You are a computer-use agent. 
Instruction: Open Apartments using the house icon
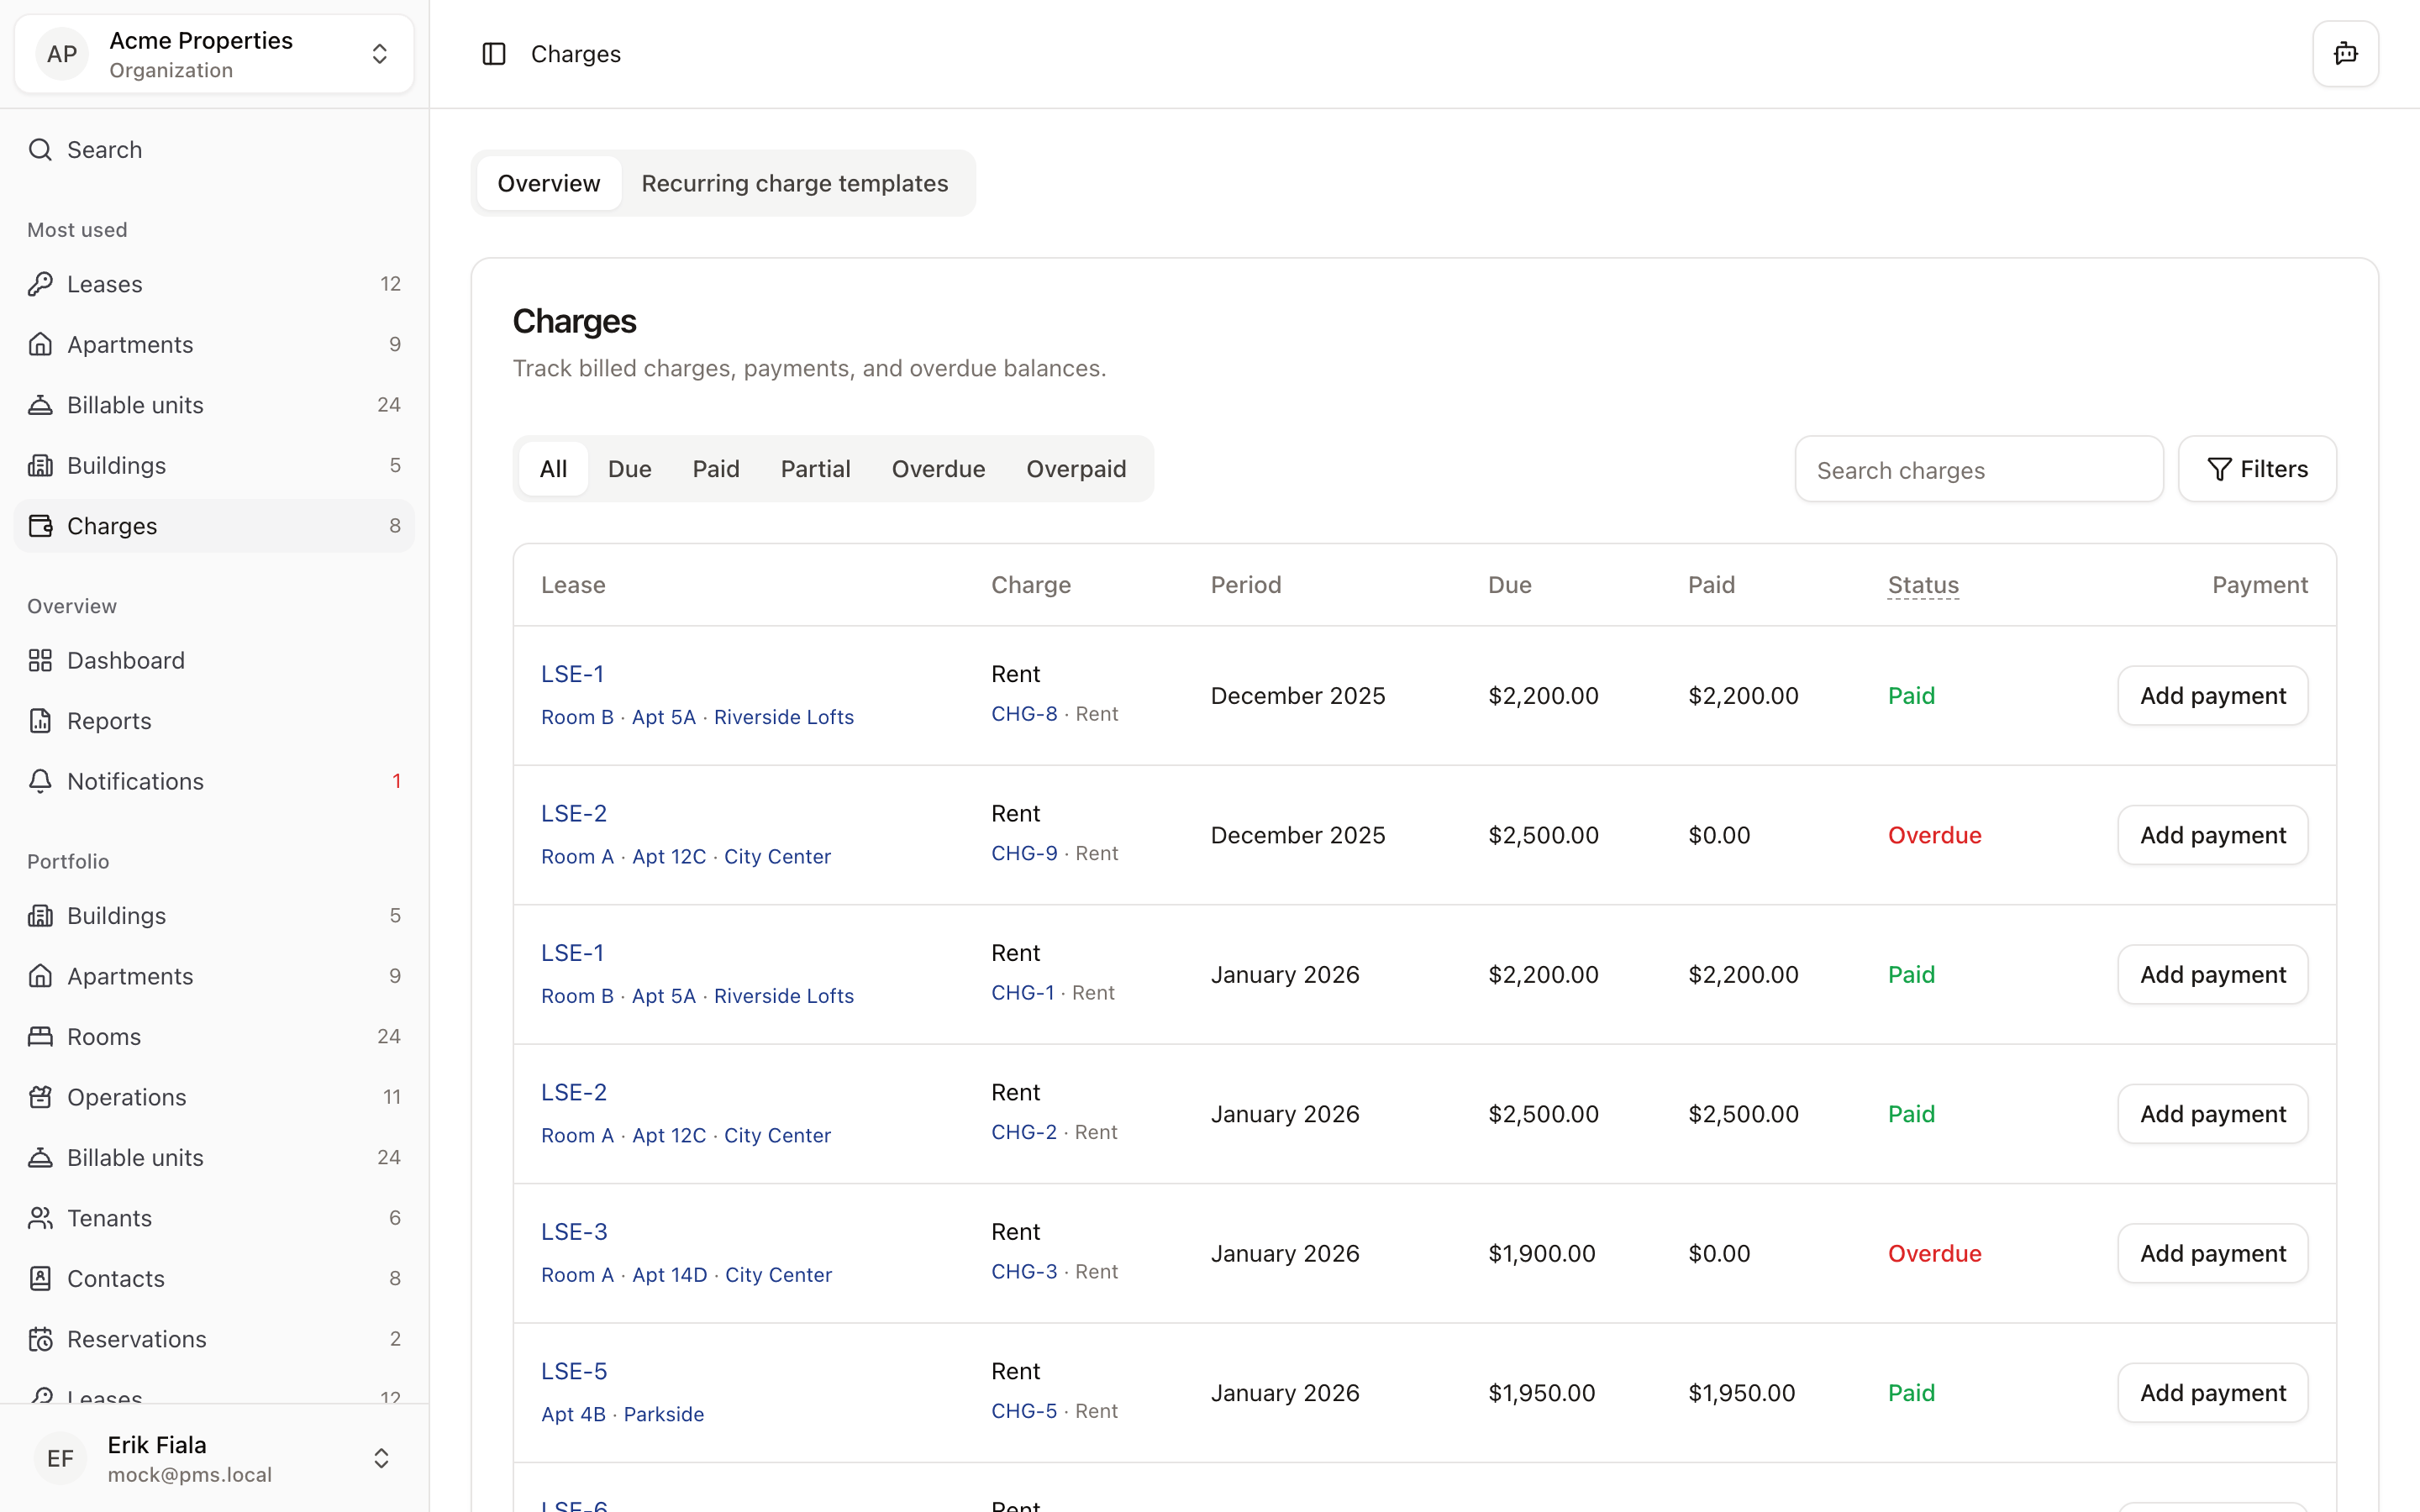tap(40, 344)
